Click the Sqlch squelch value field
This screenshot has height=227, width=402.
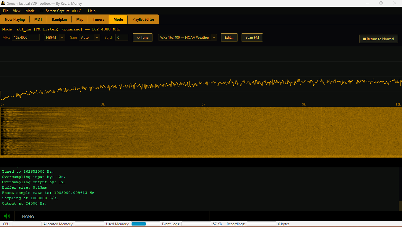122,38
